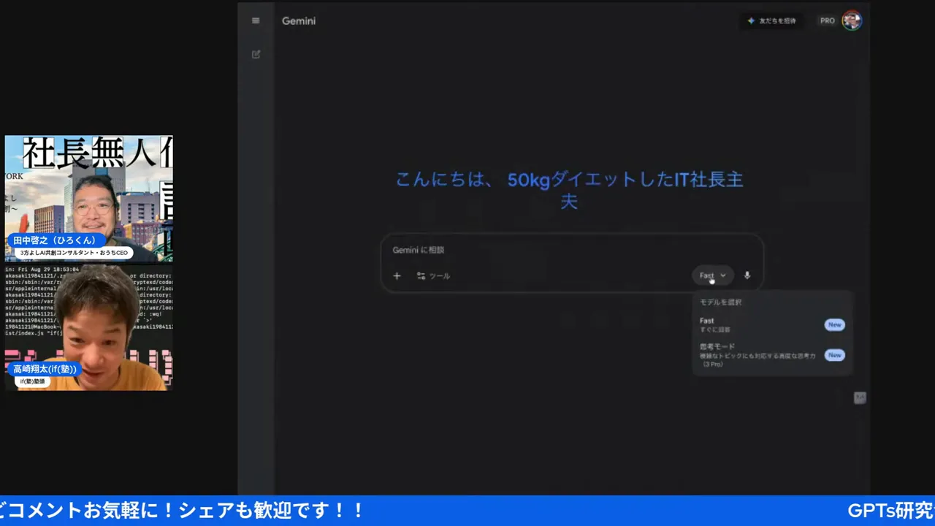935x526 pixels.
Task: Click the PRO badge in the header
Action: (827, 20)
